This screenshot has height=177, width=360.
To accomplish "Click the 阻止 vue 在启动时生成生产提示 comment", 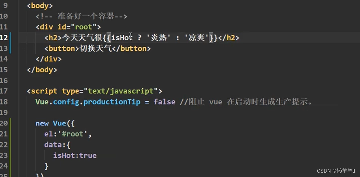I will tap(246, 102).
